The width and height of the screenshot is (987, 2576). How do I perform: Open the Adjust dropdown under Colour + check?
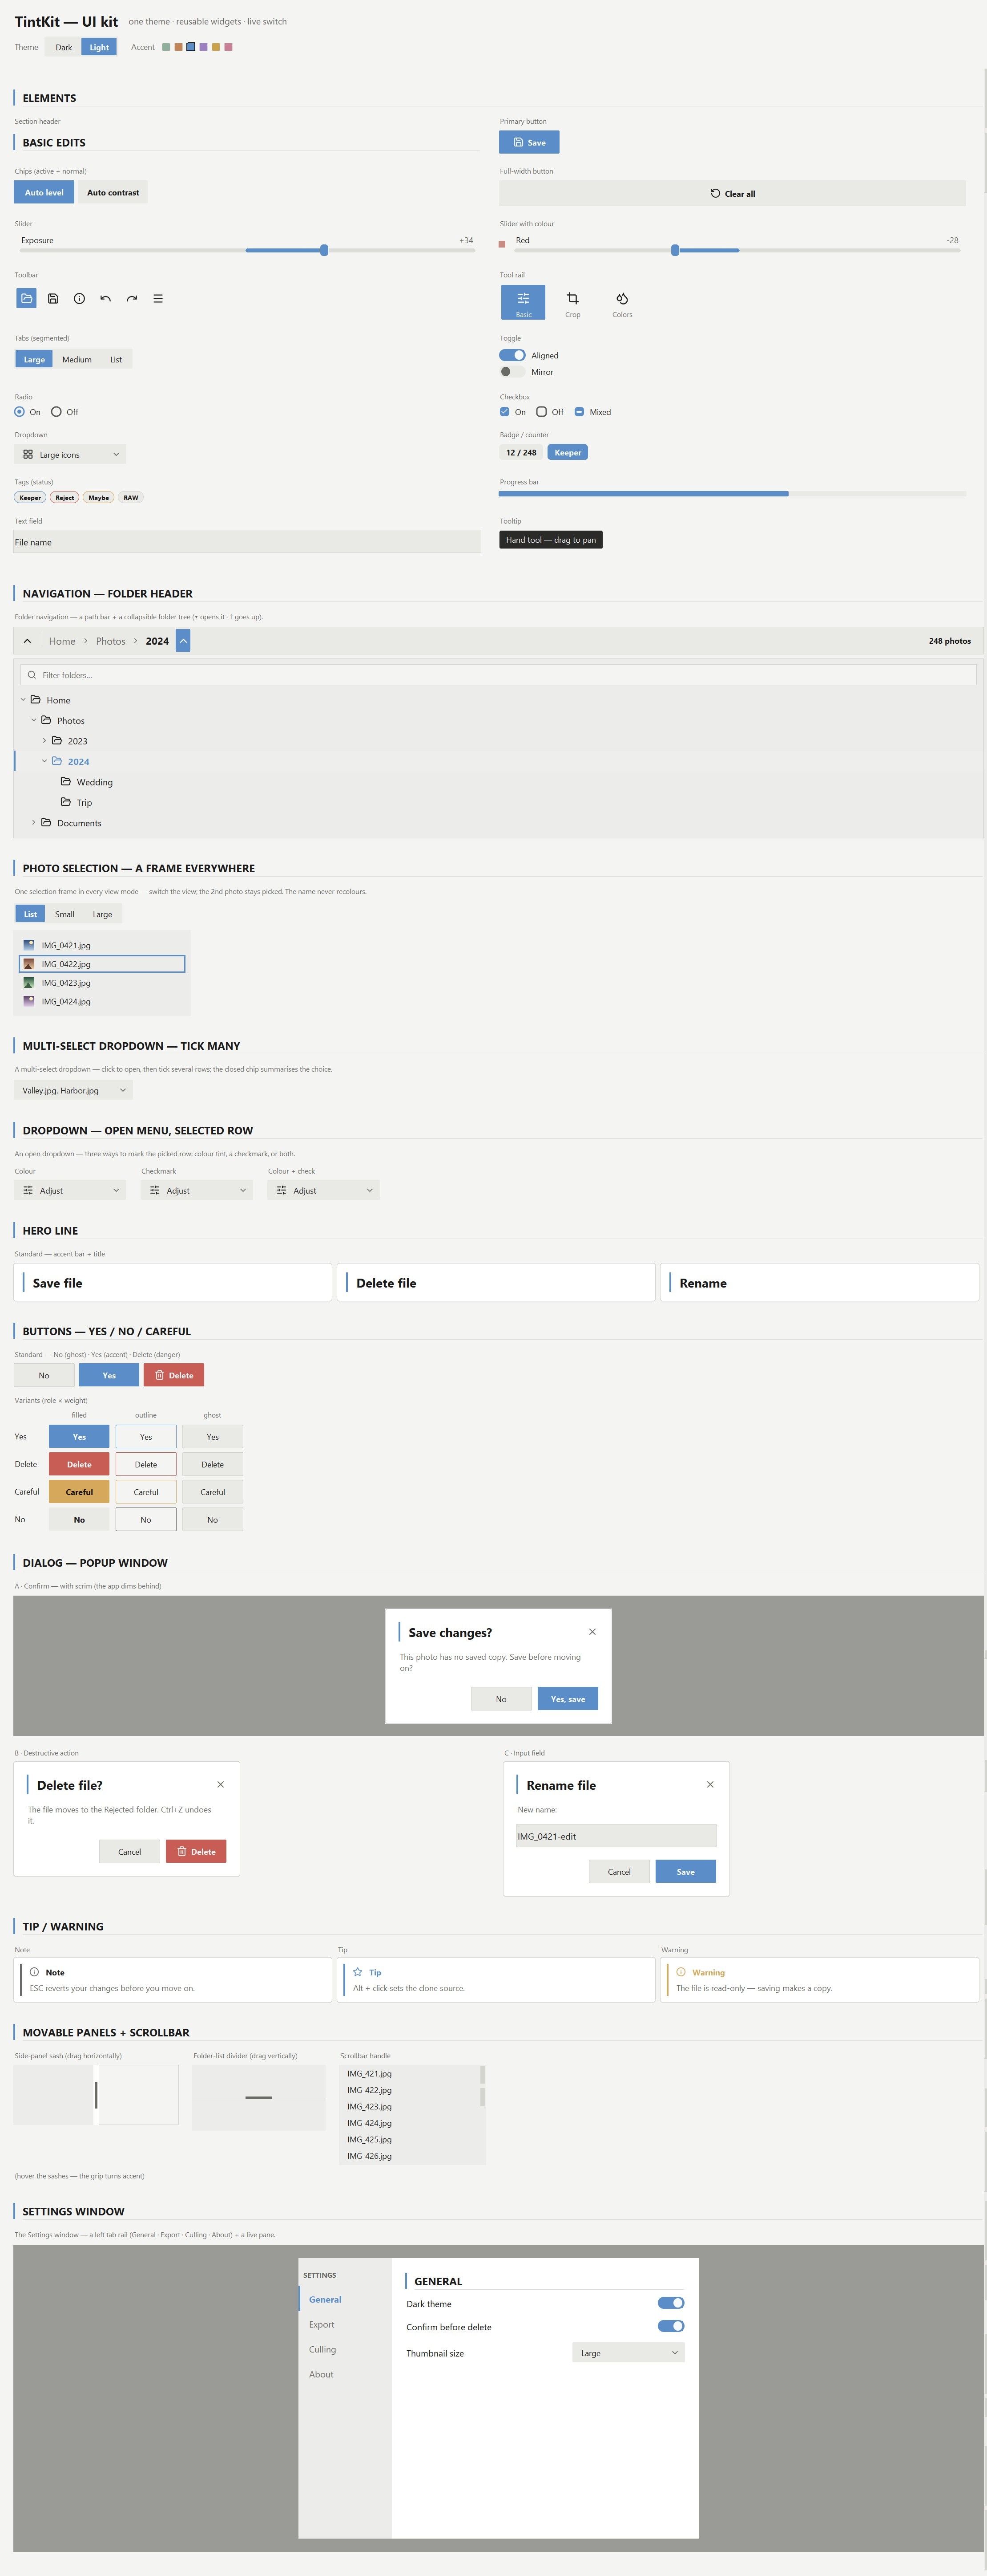click(x=324, y=1190)
